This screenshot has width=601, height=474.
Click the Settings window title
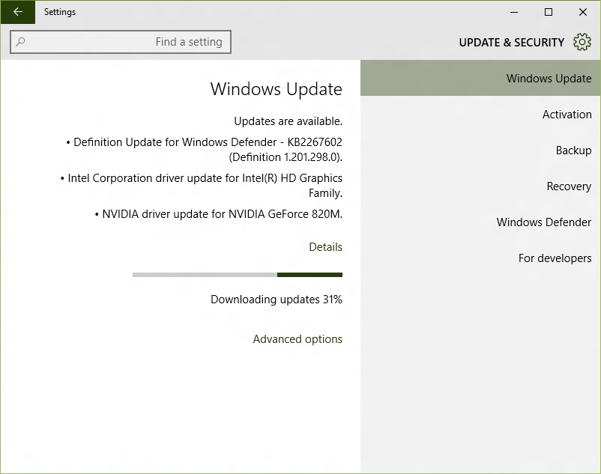coord(60,12)
